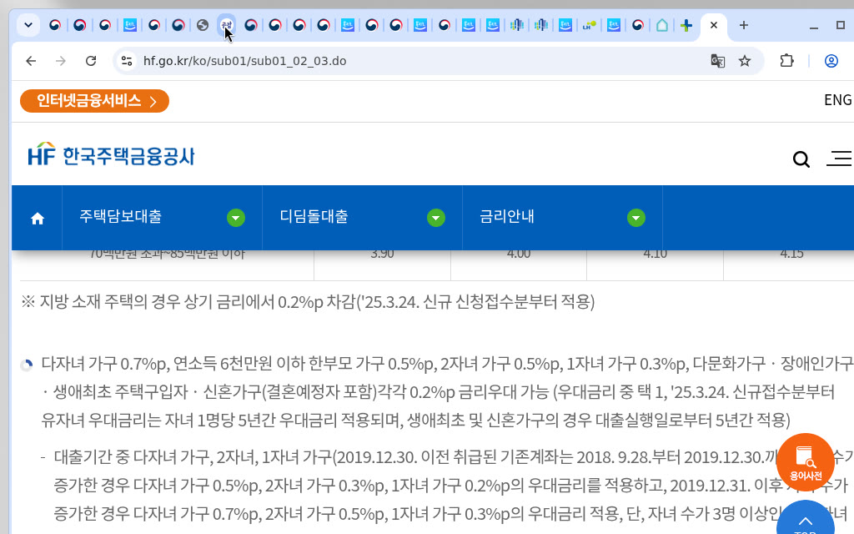This screenshot has width=854, height=534.
Task: Open a new browser tab
Action: (x=743, y=25)
